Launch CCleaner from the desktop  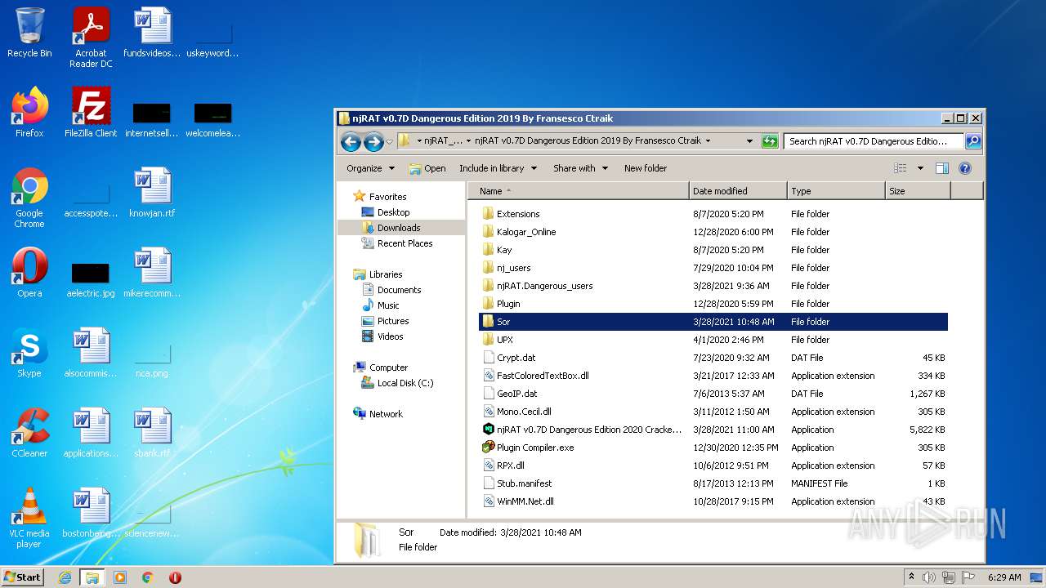[29, 433]
